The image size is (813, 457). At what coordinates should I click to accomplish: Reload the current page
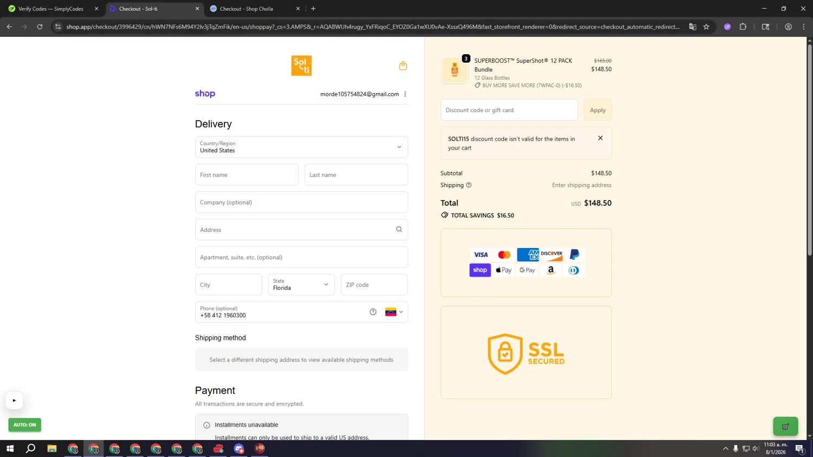click(40, 27)
